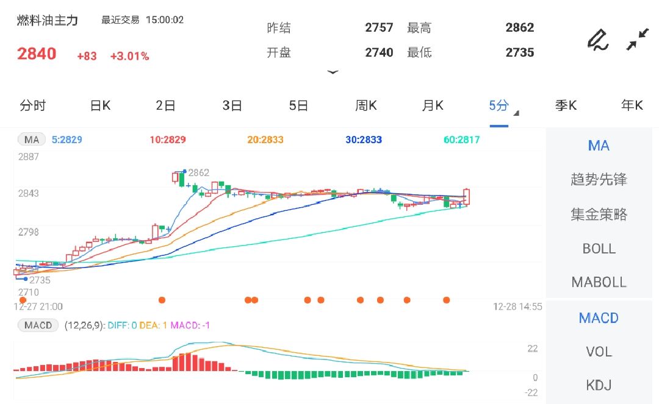This screenshot has height=404, width=659.
Task: Select MA in the indicator sidebar
Action: (x=599, y=146)
